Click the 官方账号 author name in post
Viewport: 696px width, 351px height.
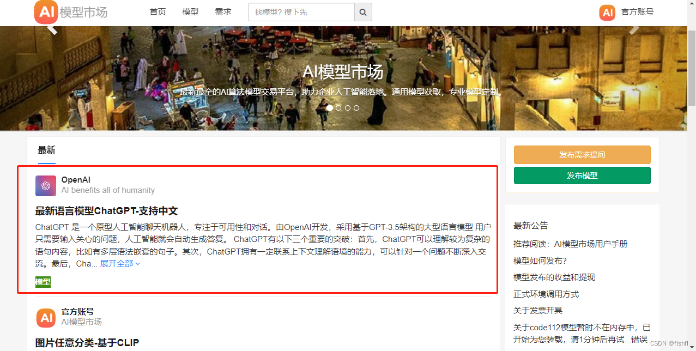click(x=77, y=312)
